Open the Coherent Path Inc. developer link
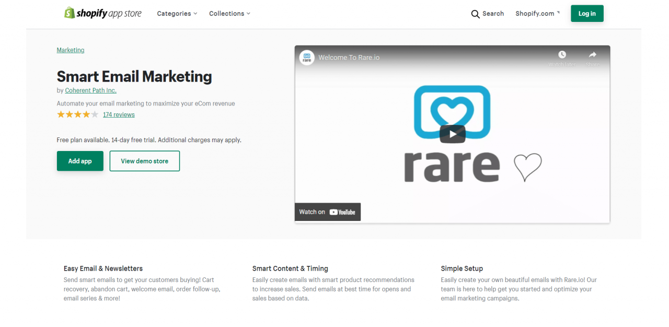Screen dimensions: 669x327 click(x=91, y=90)
